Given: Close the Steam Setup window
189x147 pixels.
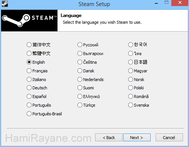Looking at the screenshot, I should pos(180,3).
